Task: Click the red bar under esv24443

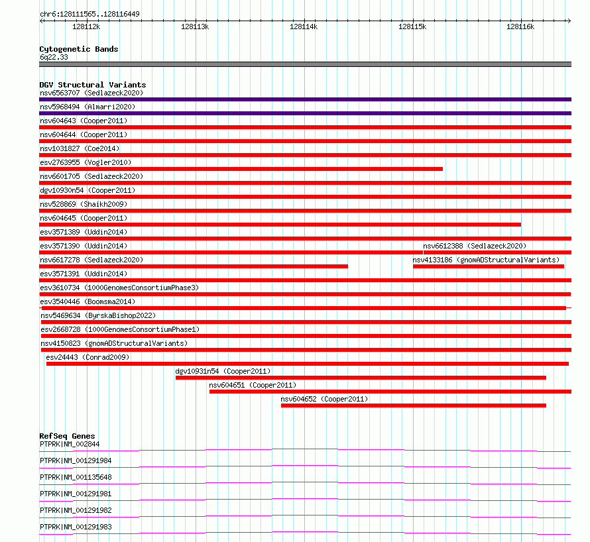Action: 308,364
